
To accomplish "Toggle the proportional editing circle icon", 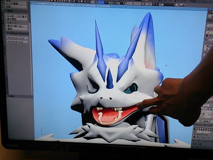I will [x=147, y=4].
